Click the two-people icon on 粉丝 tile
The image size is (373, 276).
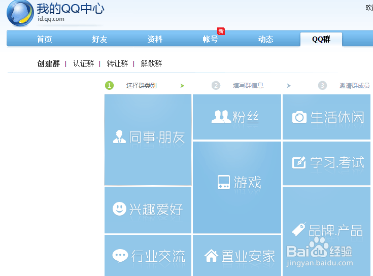[221, 117]
